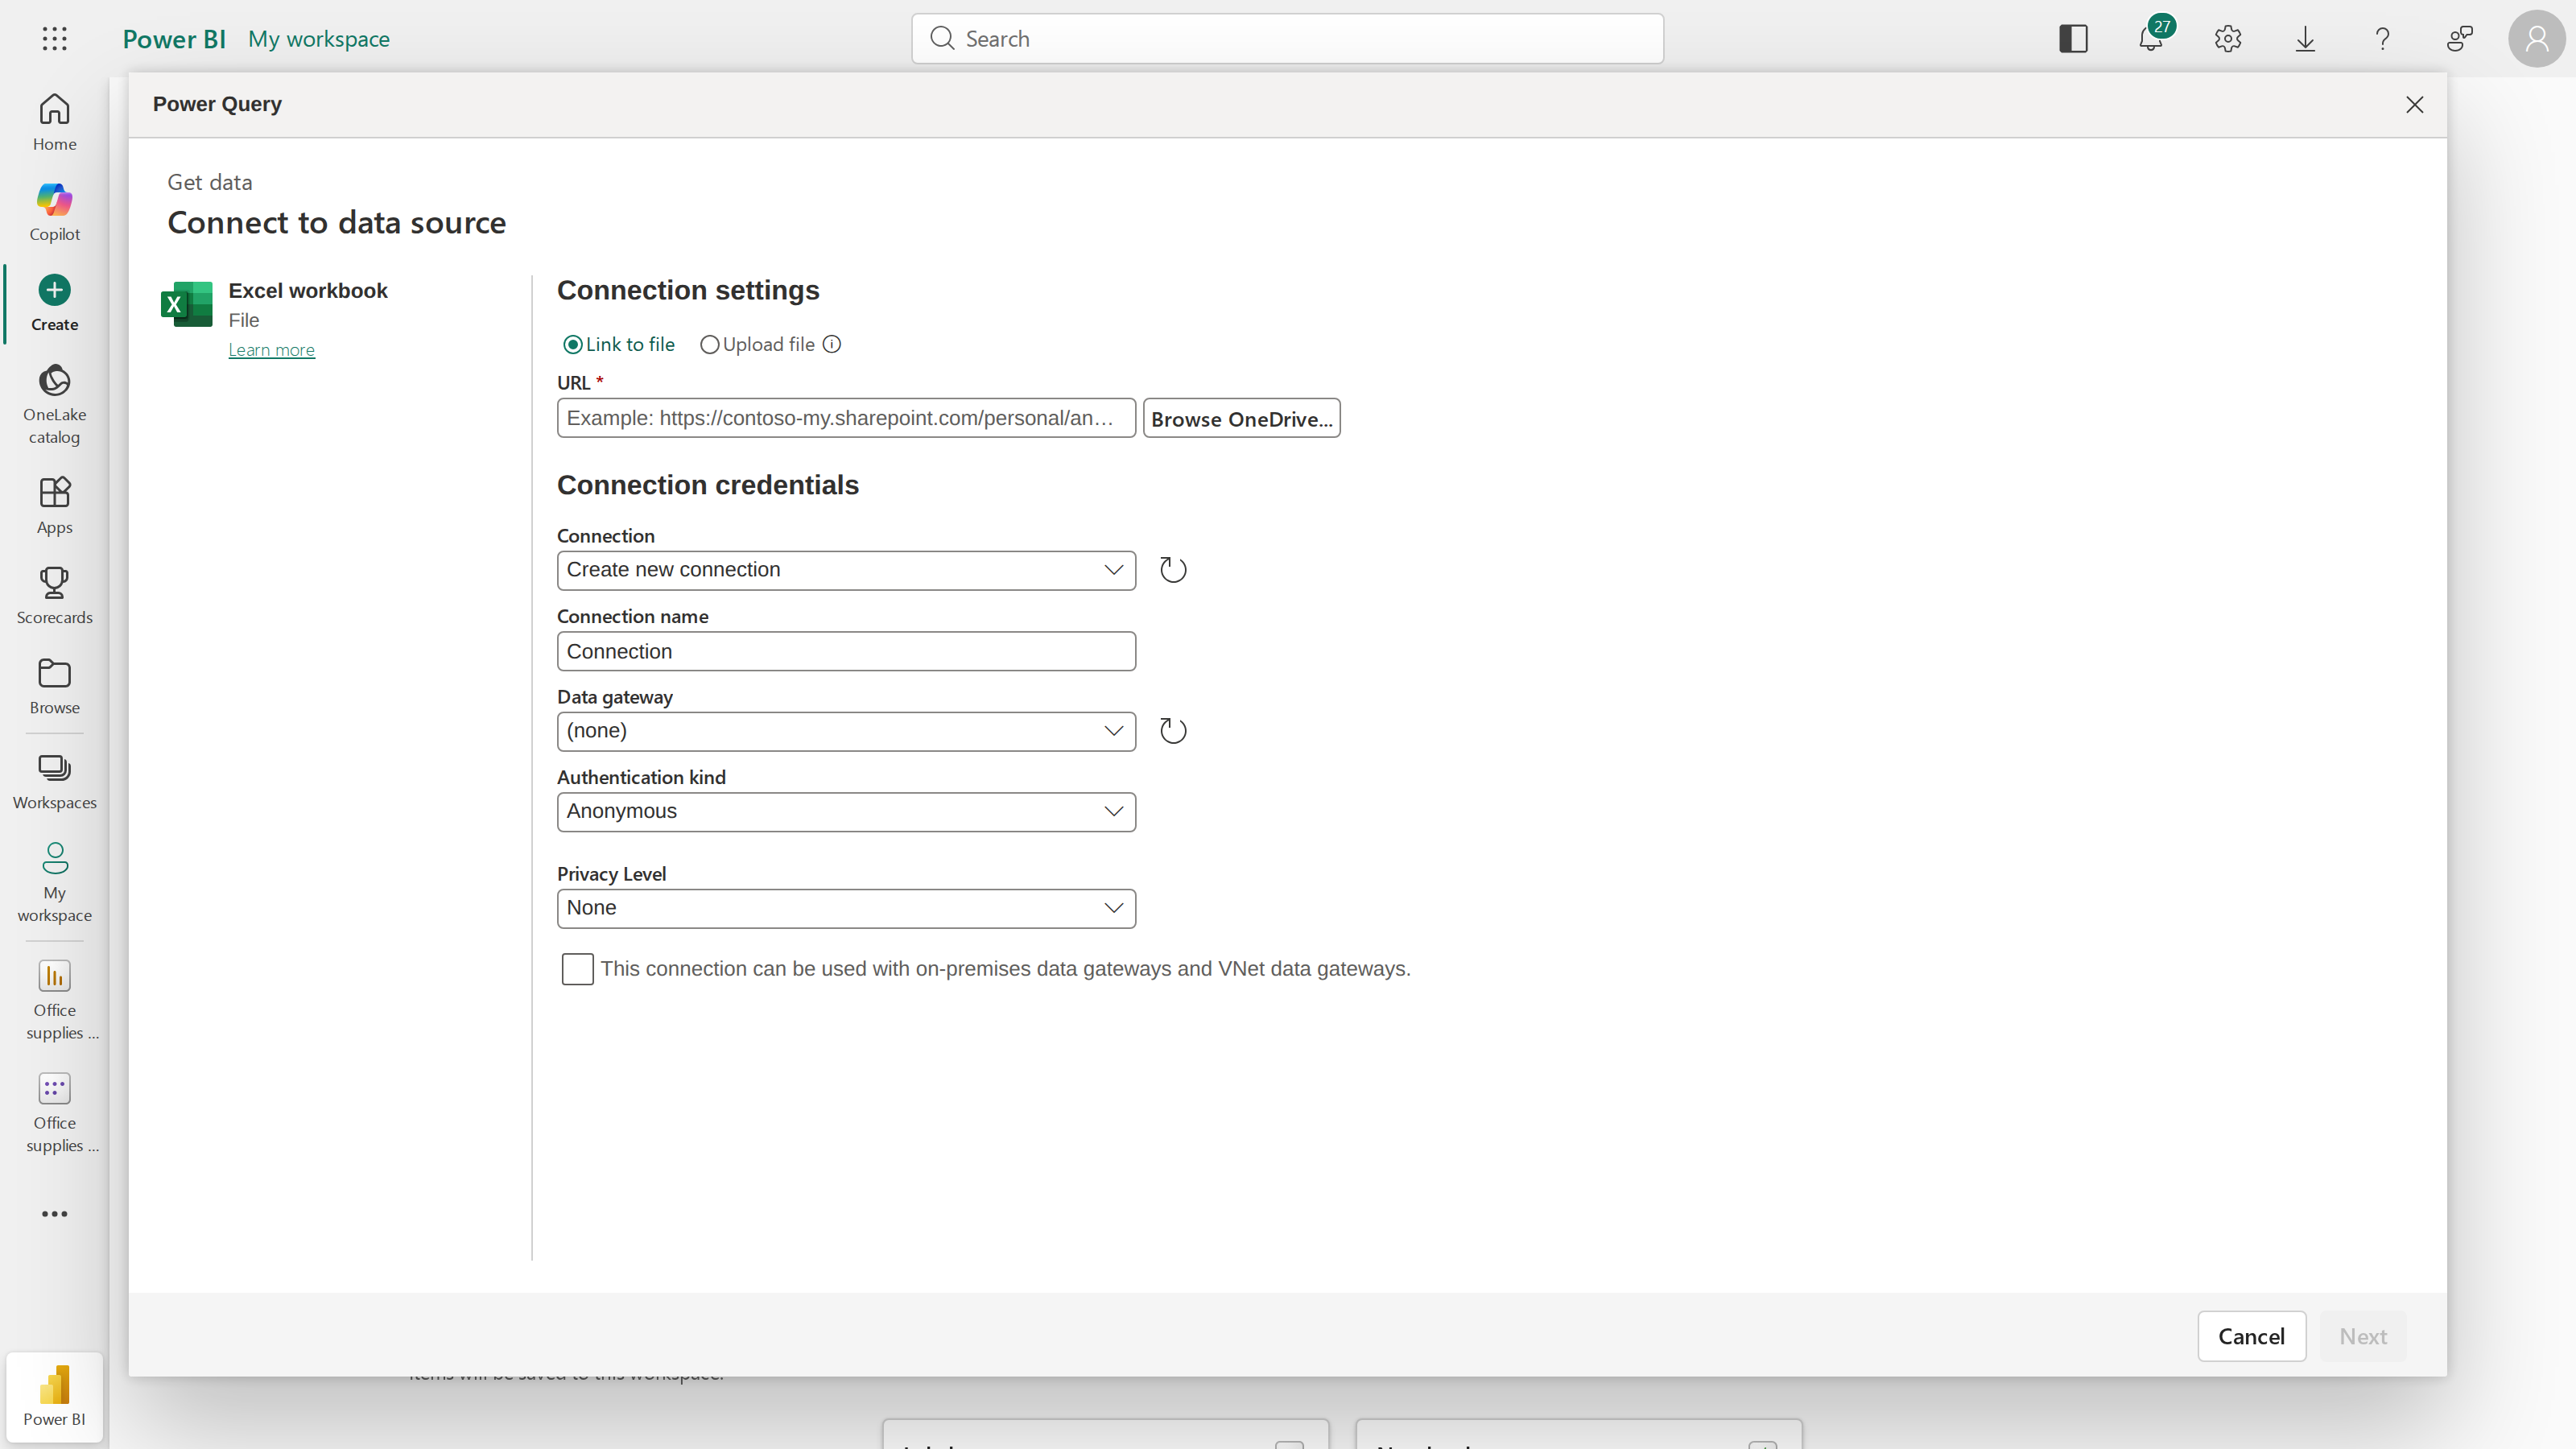
Task: Show more sidebar options ellipsis
Action: click(54, 1213)
